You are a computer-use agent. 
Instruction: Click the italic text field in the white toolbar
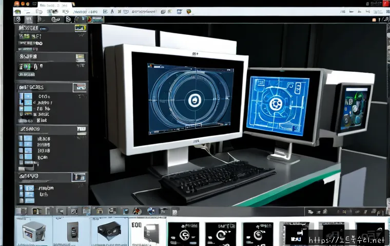tap(144, 11)
